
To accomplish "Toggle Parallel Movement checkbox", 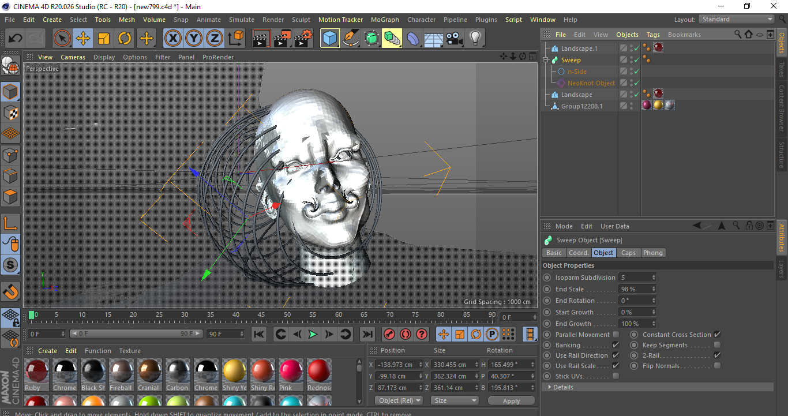I will click(x=616, y=335).
